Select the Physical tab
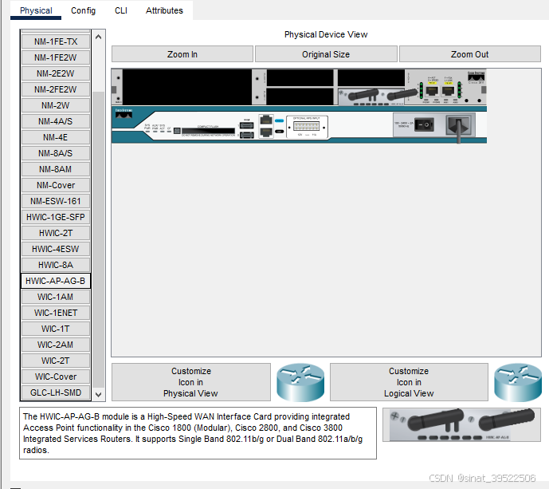Image resolution: width=549 pixels, height=489 pixels. (36, 10)
